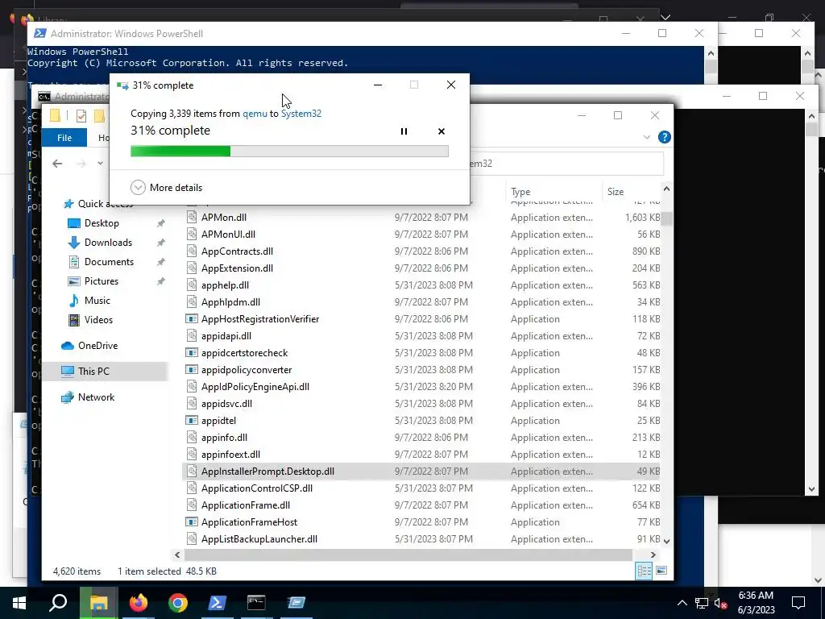
Task: Switch to Details view layout icon
Action: point(644,571)
